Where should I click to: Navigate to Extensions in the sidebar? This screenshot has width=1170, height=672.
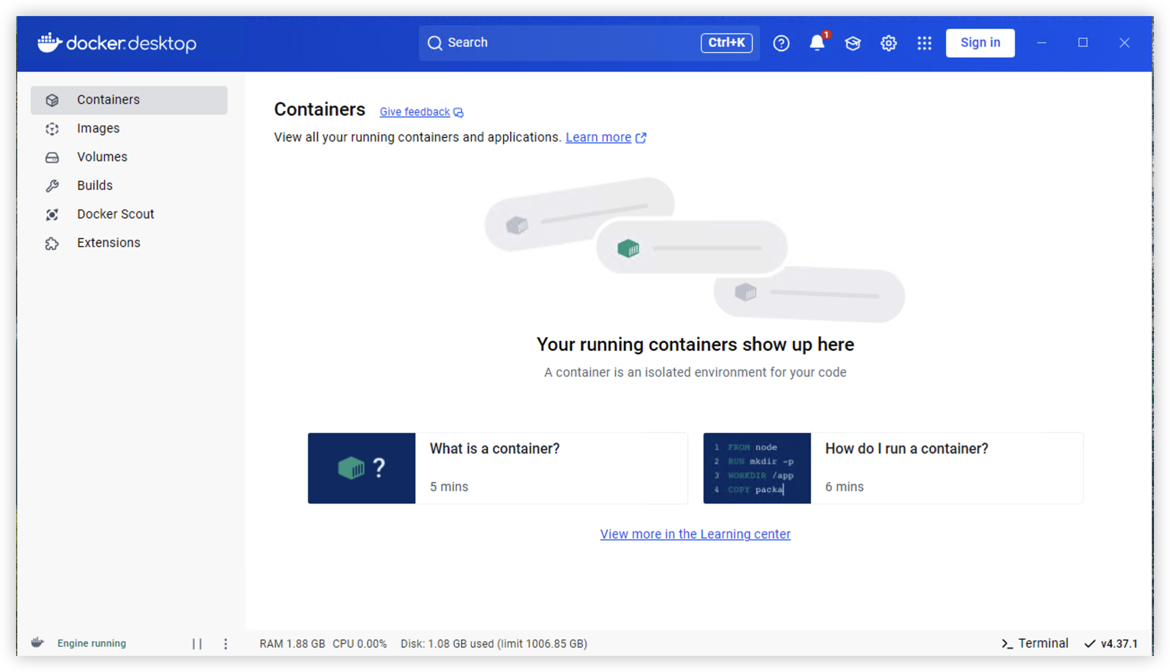(x=129, y=243)
